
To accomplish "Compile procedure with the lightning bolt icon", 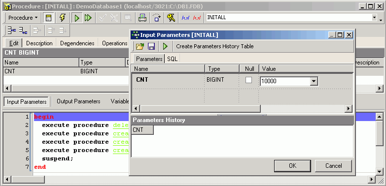I will (x=63, y=18).
